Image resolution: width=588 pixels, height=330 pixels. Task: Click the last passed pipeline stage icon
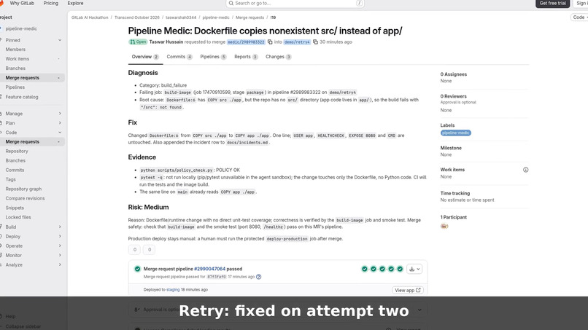(400, 269)
